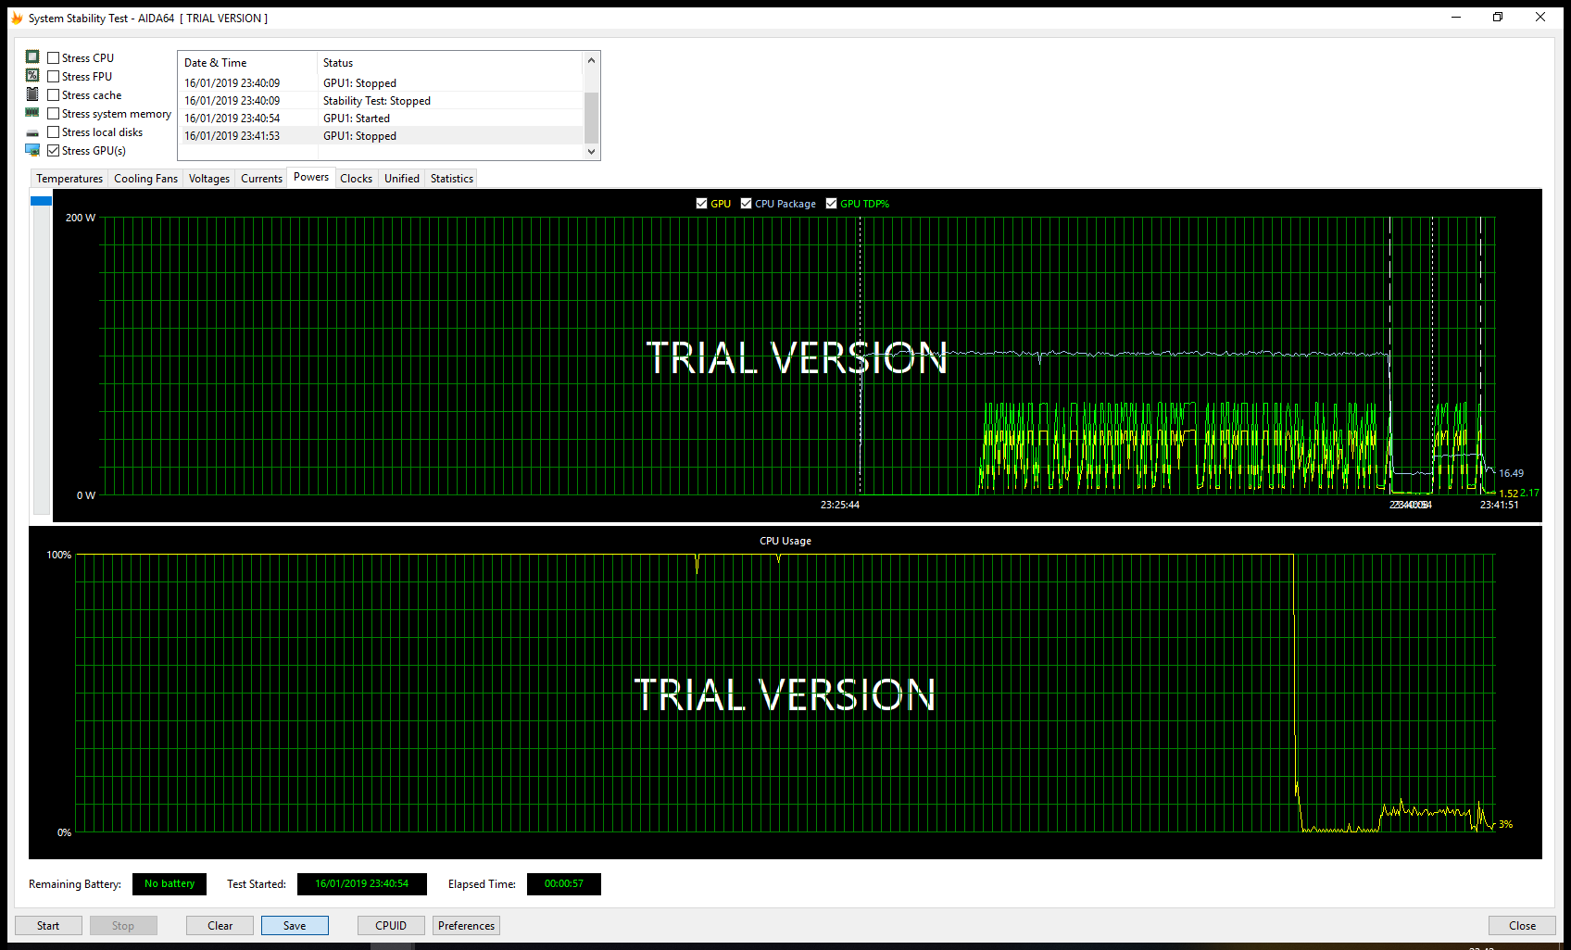Click the CPU chip icon beside Stress CPU

(32, 56)
